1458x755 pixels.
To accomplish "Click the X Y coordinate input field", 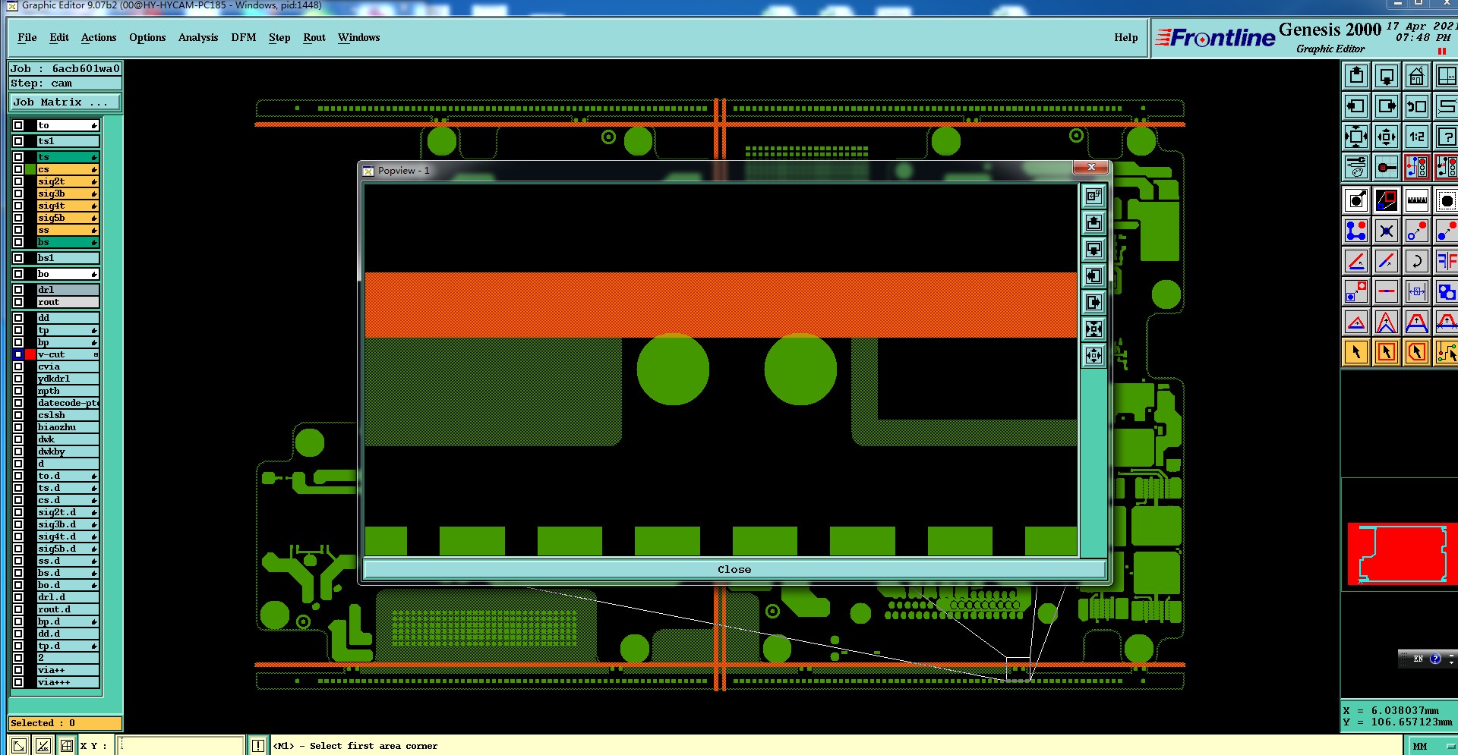I will (x=181, y=746).
